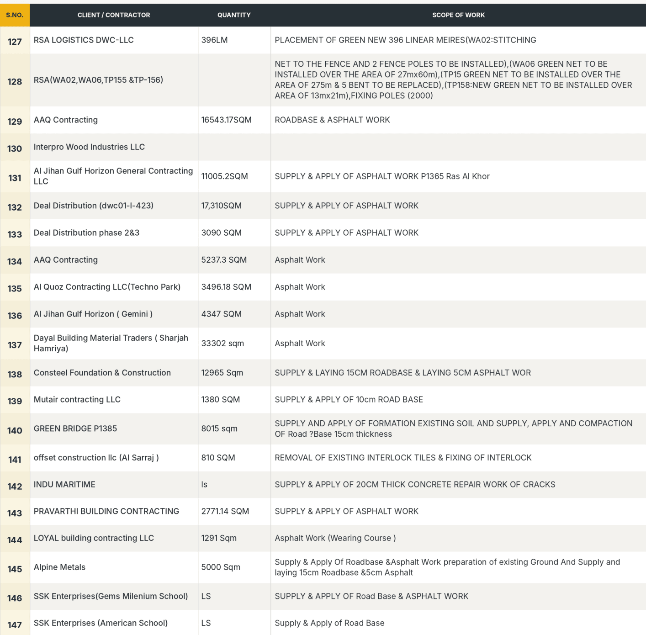Click quantity cell 396LM
This screenshot has width=646, height=635.
pyautogui.click(x=215, y=40)
